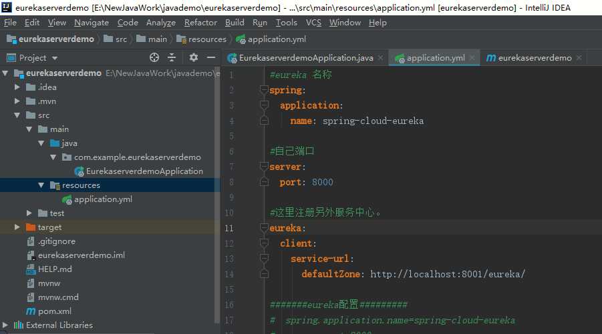
Task: Collapse the eurekaserverdemo project root
Action: click(5, 73)
